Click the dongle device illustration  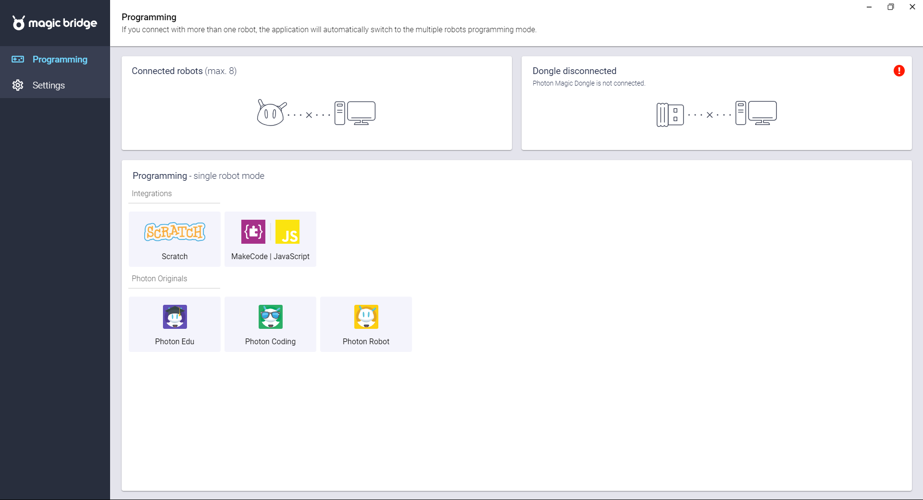[x=670, y=114]
